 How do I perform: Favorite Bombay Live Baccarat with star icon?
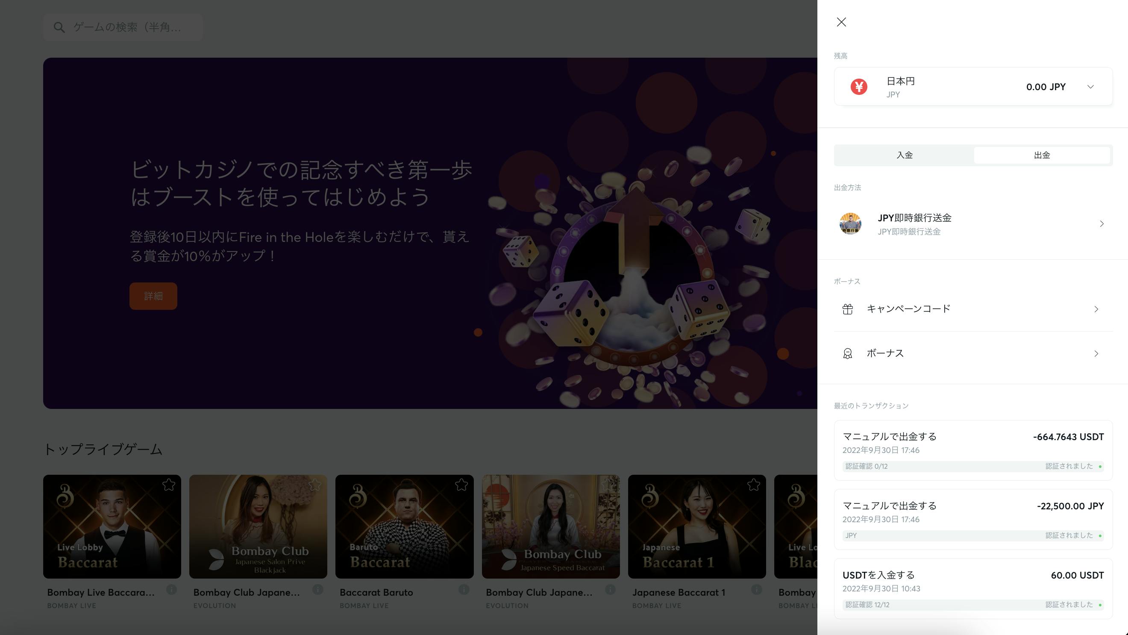[169, 485]
